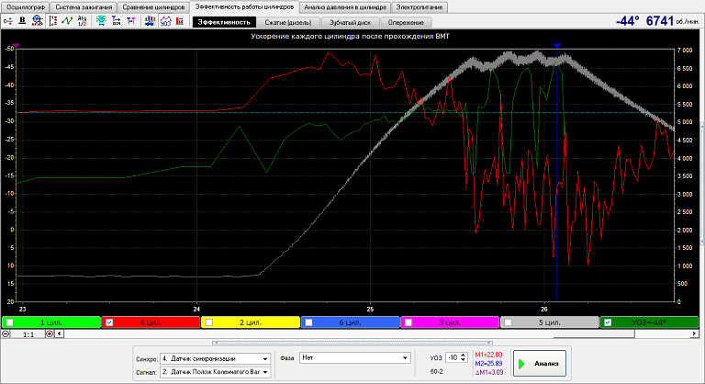Decrease the УОЗ value with down arrow
705x384 pixels.
[463, 360]
